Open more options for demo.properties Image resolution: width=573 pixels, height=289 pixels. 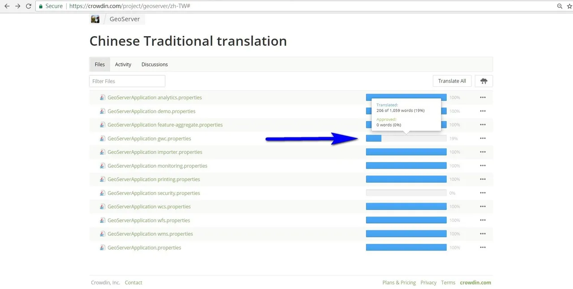click(483, 111)
